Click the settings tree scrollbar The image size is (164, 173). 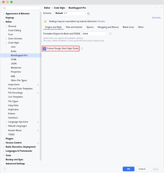41,86
